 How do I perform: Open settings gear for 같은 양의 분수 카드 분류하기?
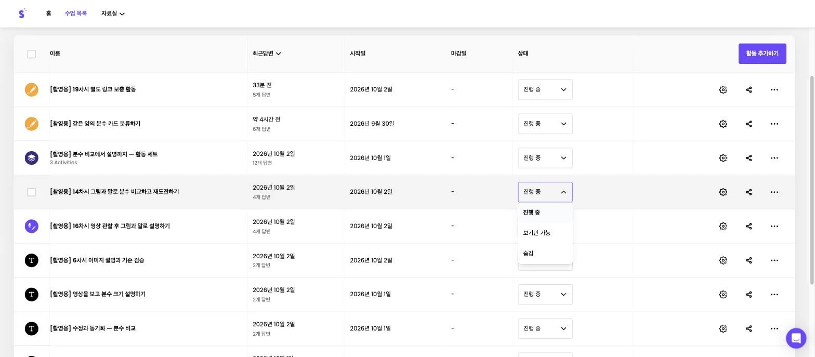tap(723, 124)
